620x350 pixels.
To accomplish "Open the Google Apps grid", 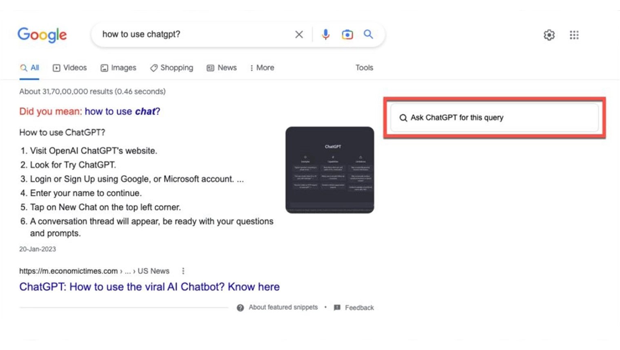I will (x=574, y=35).
